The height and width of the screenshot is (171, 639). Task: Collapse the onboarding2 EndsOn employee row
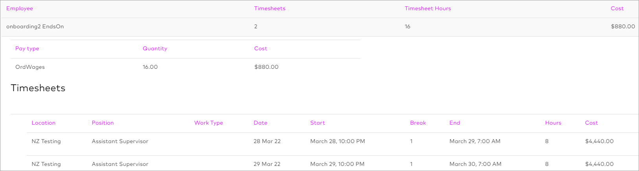pos(35,27)
